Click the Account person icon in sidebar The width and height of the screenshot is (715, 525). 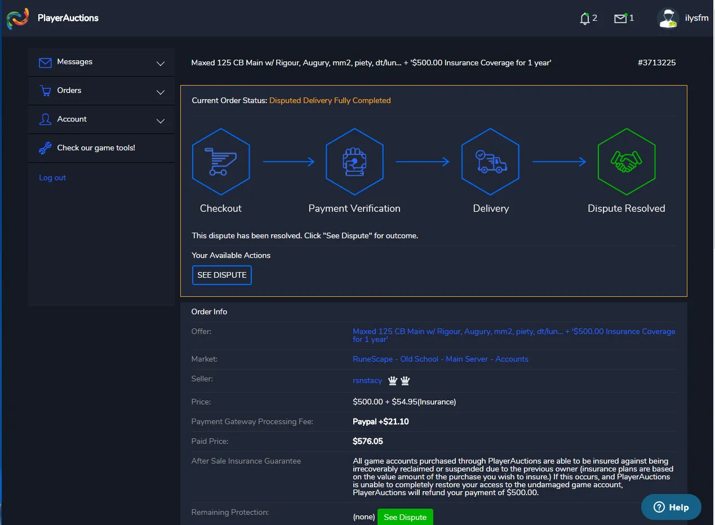[45, 119]
